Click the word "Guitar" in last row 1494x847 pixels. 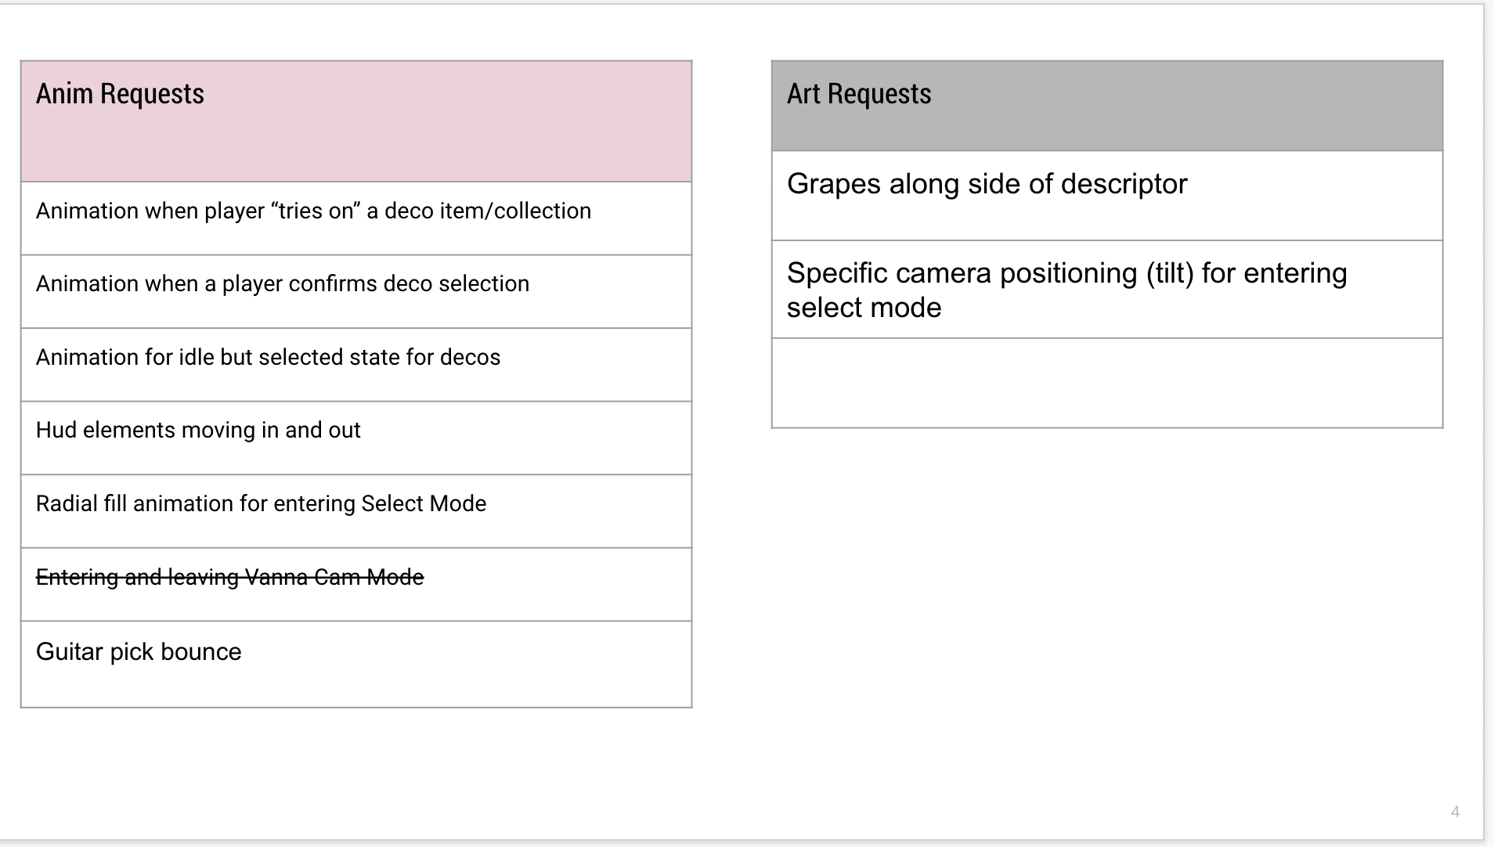point(70,651)
